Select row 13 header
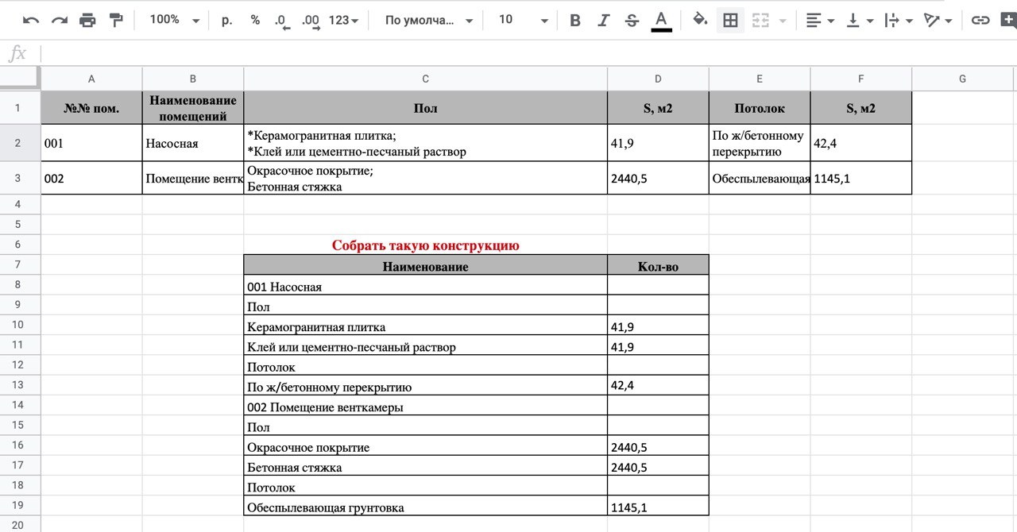Image resolution: width=1017 pixels, height=532 pixels. pyautogui.click(x=20, y=384)
